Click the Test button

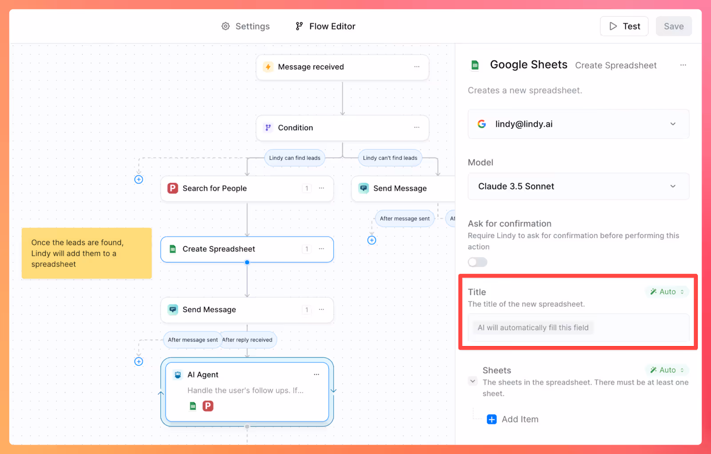(624, 26)
